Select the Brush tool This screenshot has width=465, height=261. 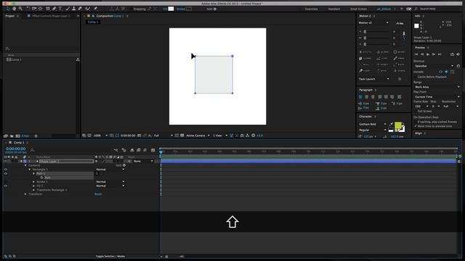click(x=68, y=9)
